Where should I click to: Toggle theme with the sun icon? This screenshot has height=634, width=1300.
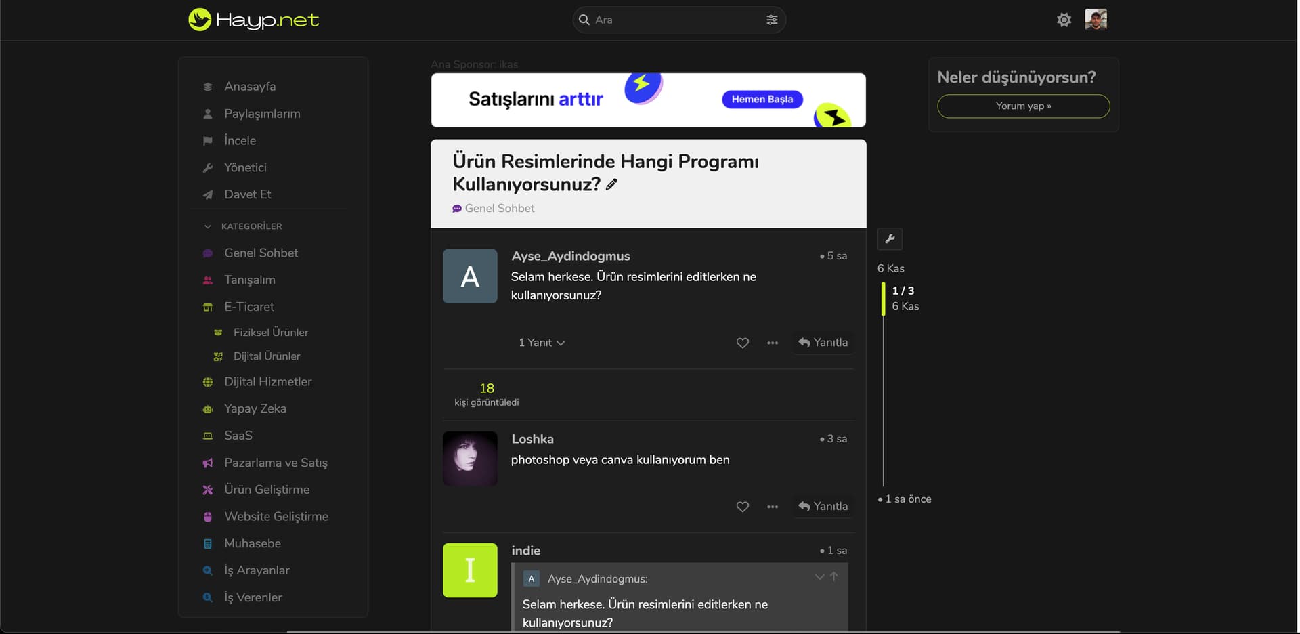1064,20
